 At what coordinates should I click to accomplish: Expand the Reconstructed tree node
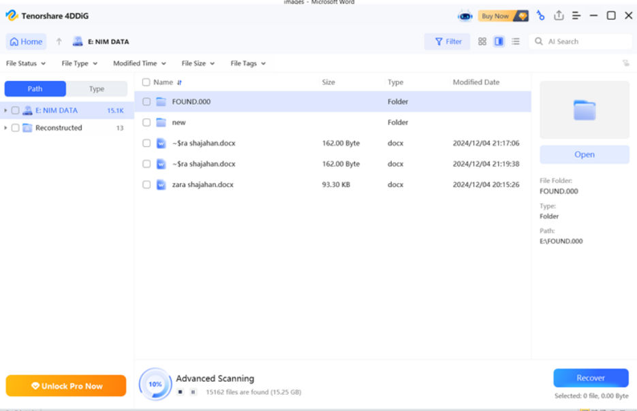tap(5, 128)
